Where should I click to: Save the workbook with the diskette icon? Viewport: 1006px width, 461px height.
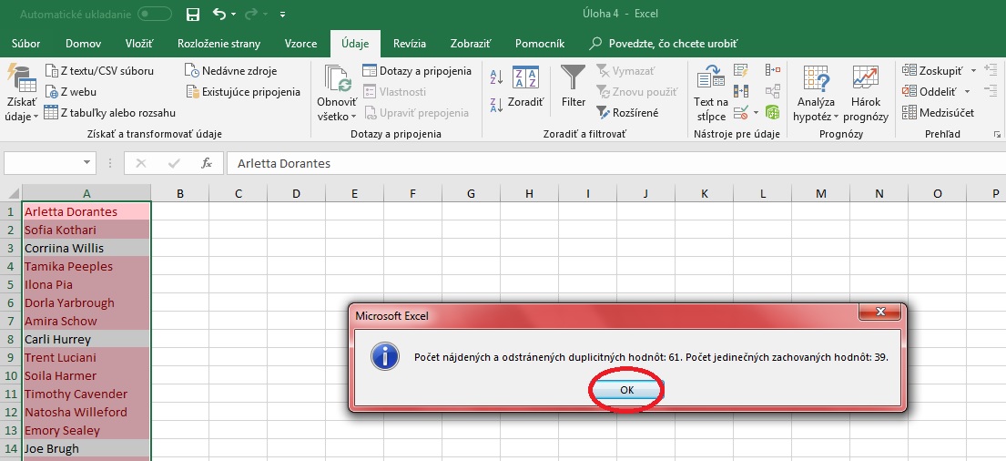pyautogui.click(x=192, y=15)
